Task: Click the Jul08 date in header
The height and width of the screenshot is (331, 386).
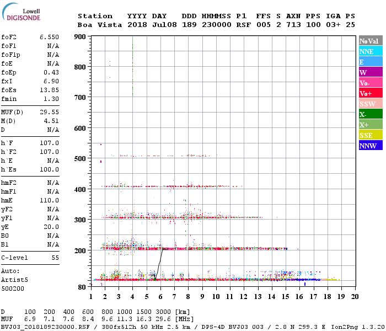Action: [x=164, y=25]
